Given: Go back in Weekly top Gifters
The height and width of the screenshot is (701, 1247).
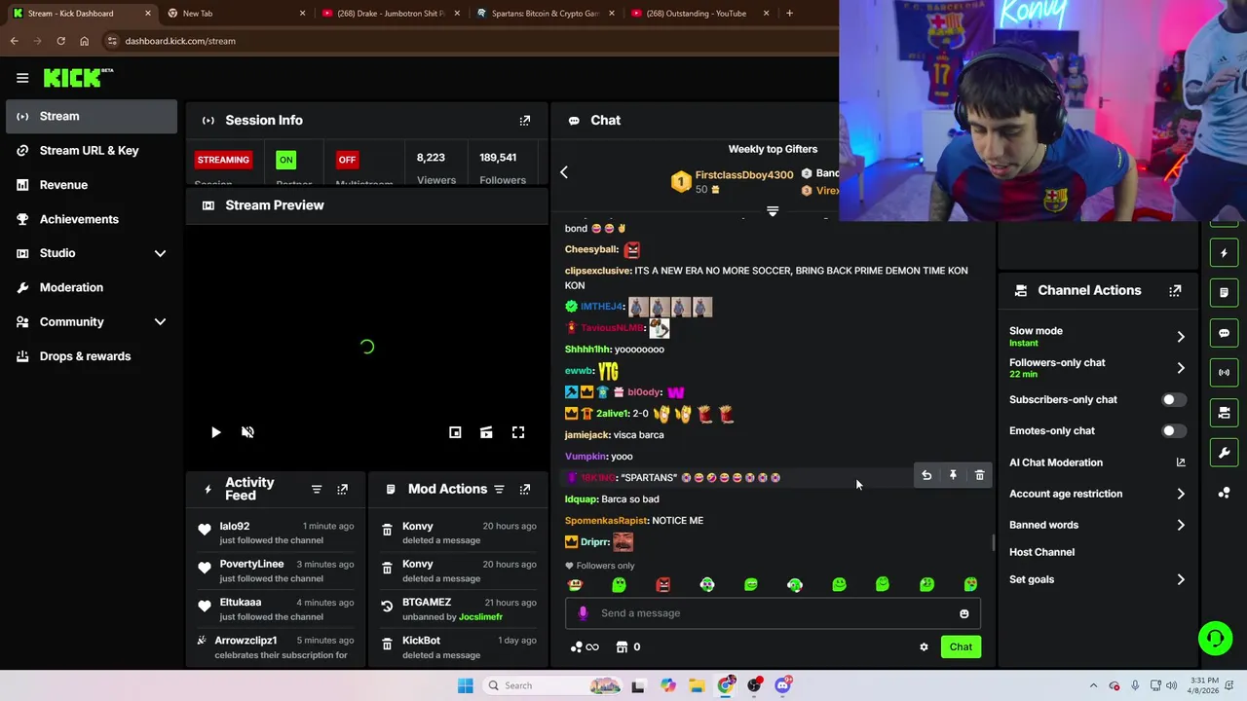Looking at the screenshot, I should 563,172.
